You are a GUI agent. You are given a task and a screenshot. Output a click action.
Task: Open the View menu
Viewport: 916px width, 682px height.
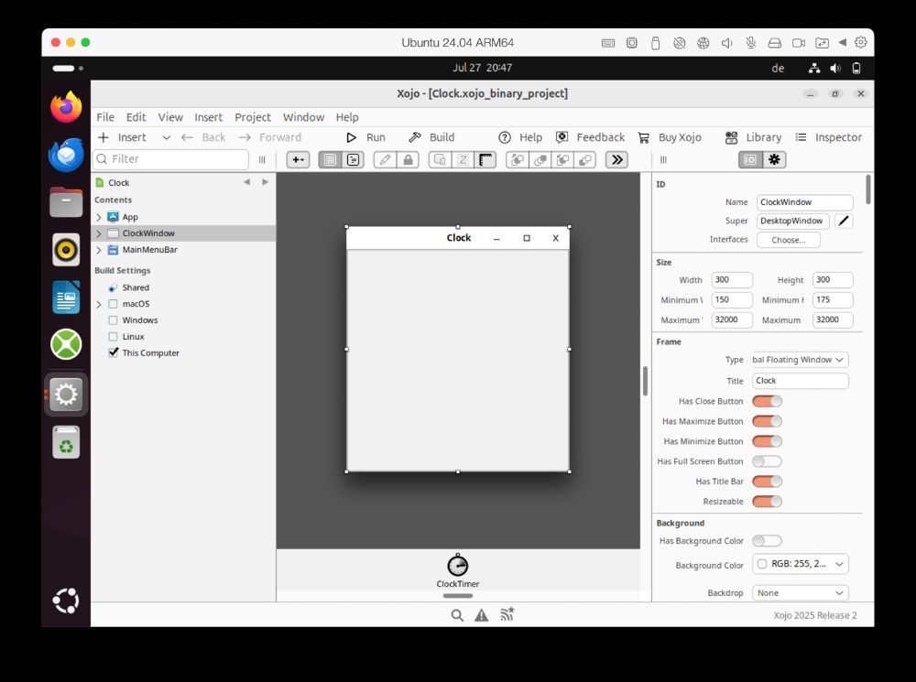click(x=170, y=117)
